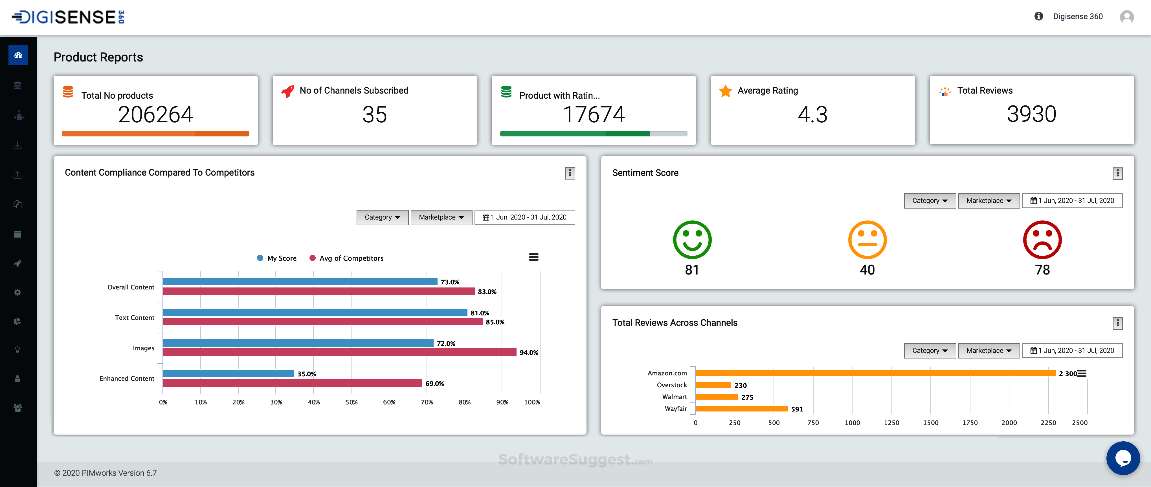Click the DIGISENSE 360 logo
Screen dimensions: 1151x487
point(68,17)
